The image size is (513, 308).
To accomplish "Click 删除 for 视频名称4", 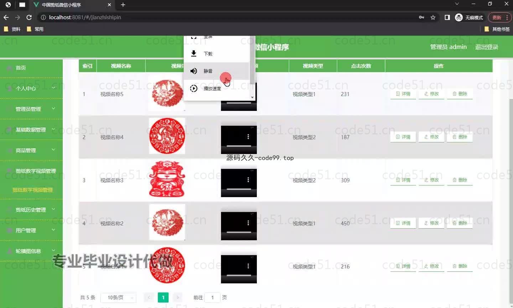I will click(x=460, y=137).
